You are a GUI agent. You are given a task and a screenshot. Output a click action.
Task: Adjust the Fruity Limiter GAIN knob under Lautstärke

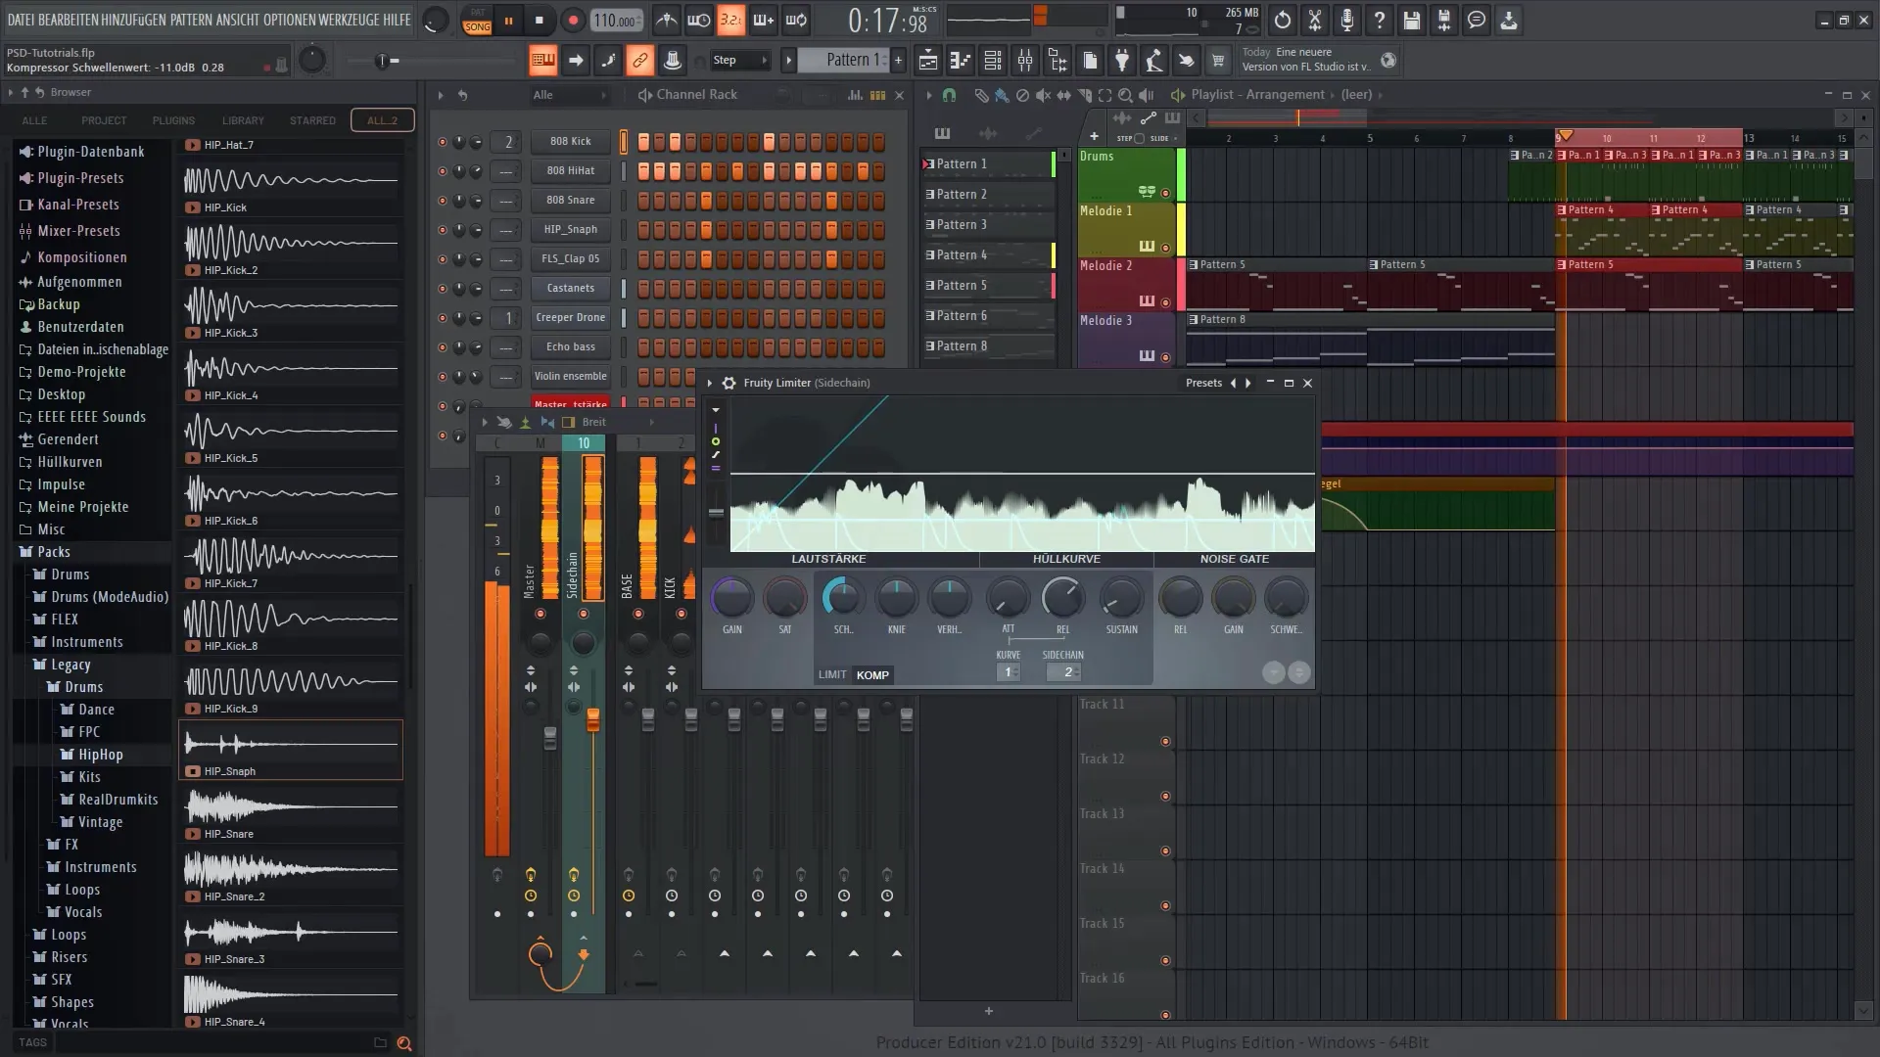click(731, 598)
